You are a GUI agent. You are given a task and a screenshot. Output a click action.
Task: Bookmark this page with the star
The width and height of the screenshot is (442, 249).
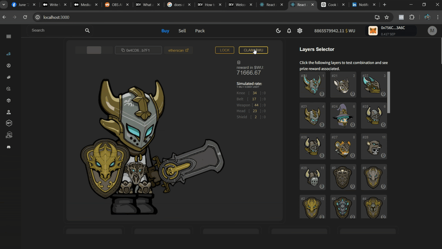pos(387,17)
